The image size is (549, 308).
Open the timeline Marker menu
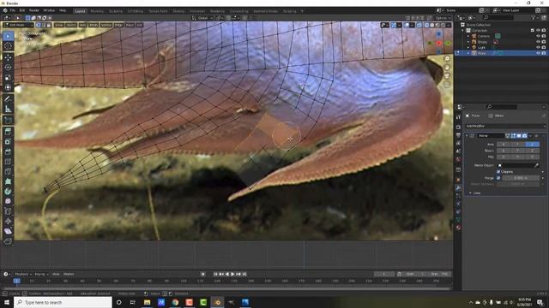click(x=69, y=274)
